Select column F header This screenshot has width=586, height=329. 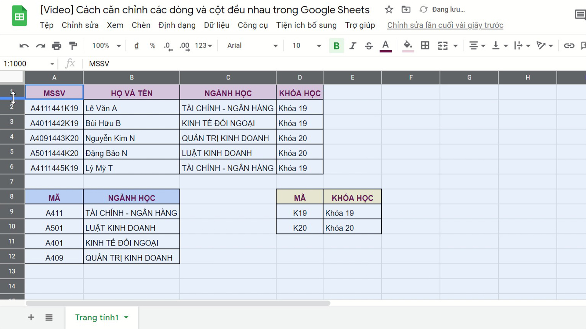click(411, 77)
